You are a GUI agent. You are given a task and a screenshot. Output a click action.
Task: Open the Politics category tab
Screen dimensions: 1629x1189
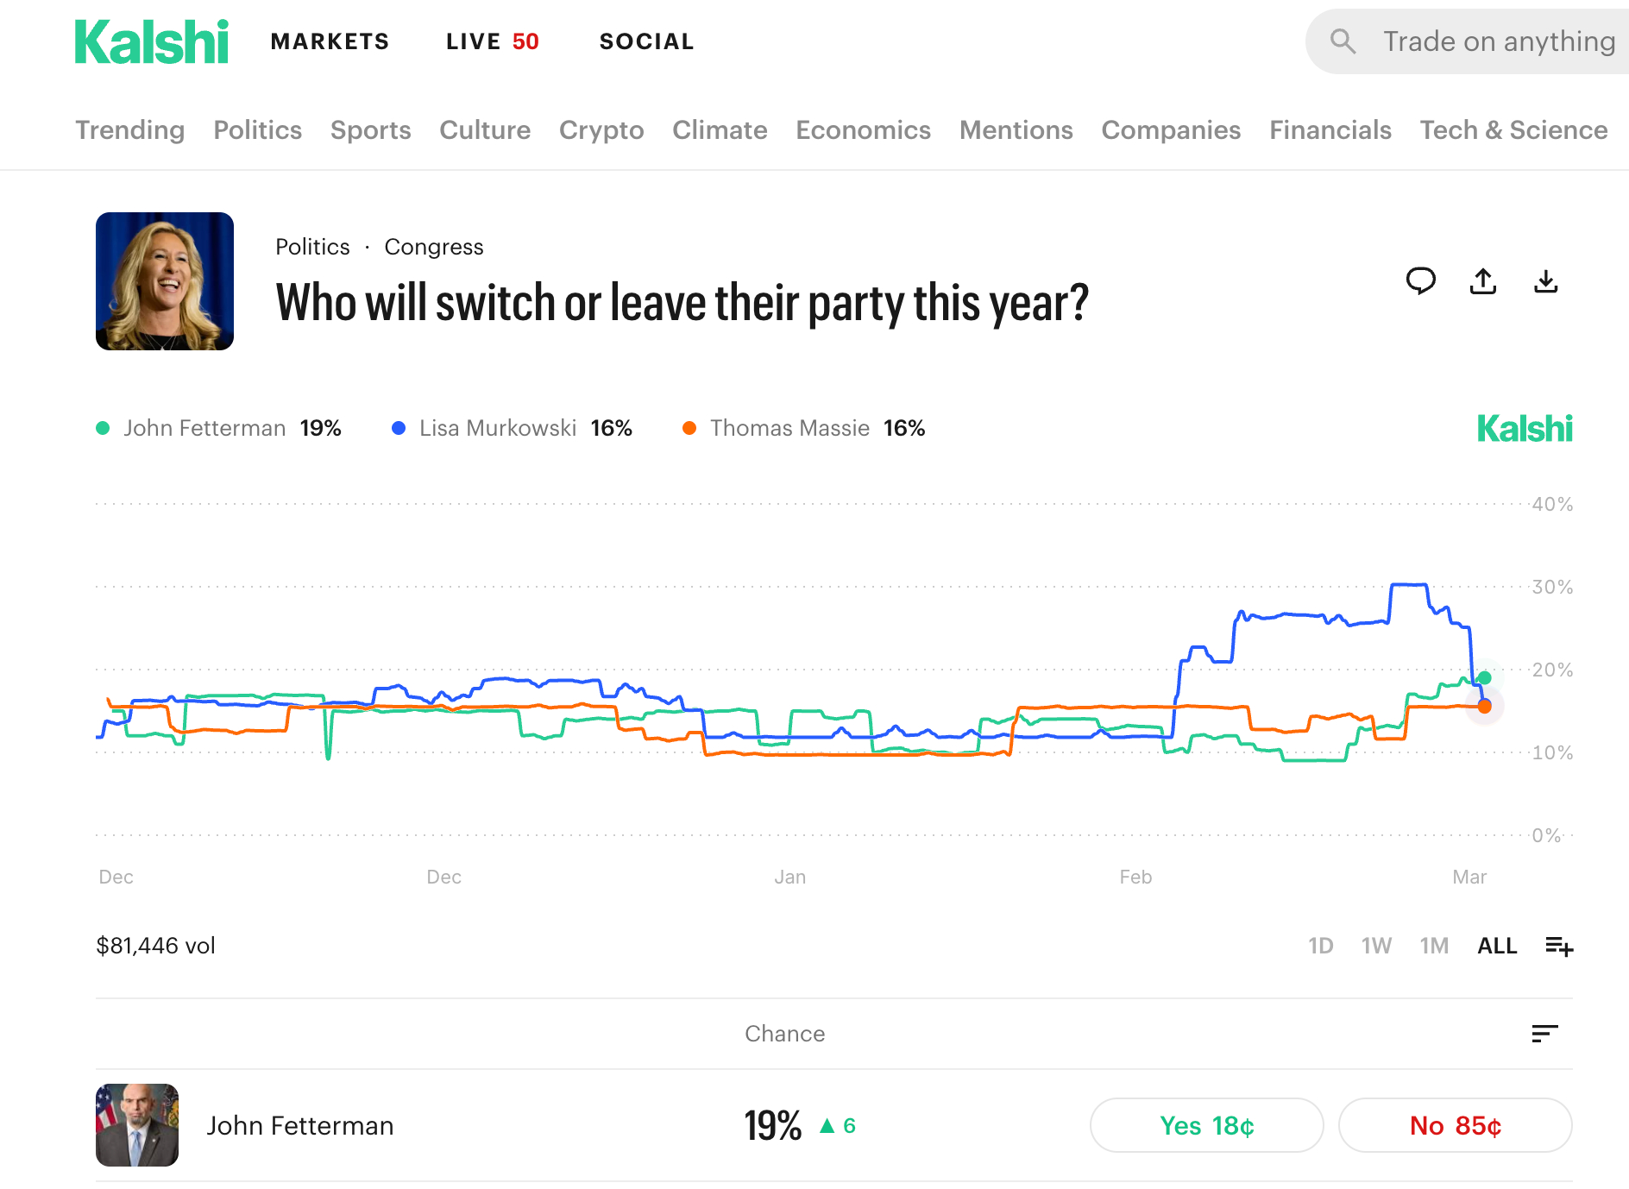257,130
